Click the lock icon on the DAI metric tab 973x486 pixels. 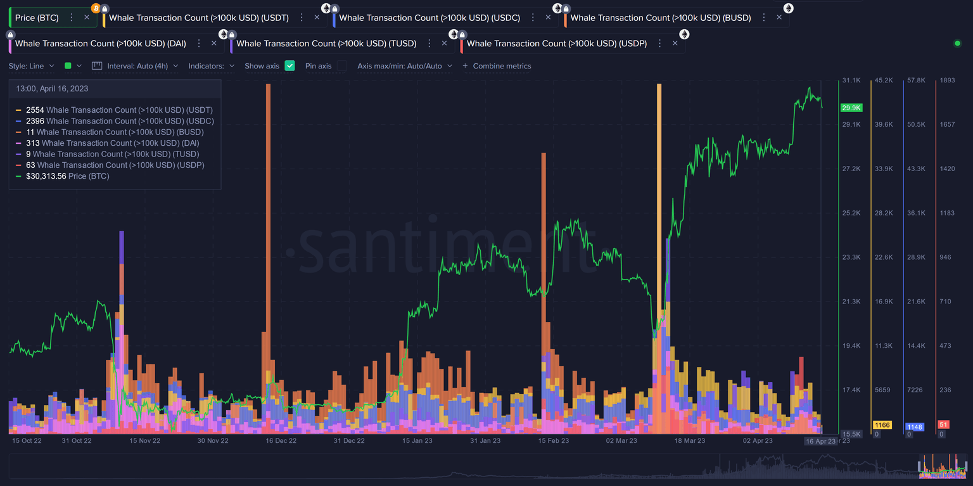point(10,34)
